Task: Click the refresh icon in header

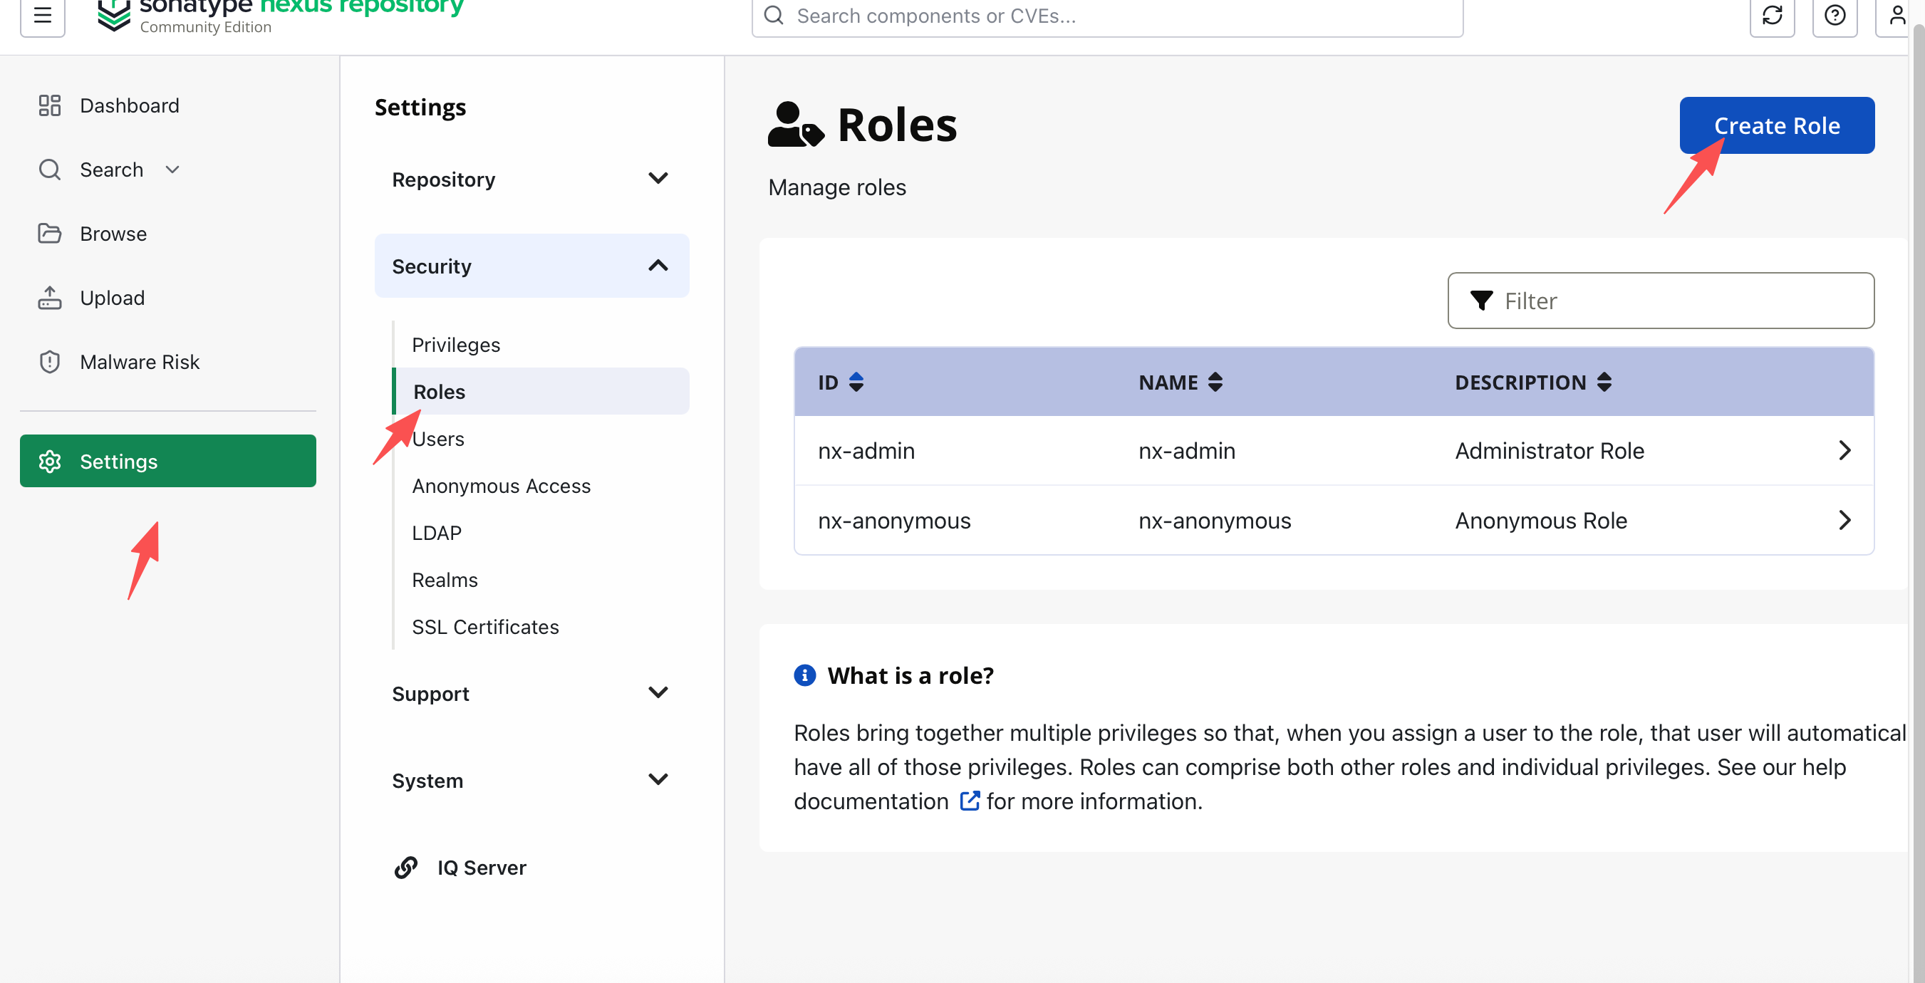Action: [x=1772, y=15]
